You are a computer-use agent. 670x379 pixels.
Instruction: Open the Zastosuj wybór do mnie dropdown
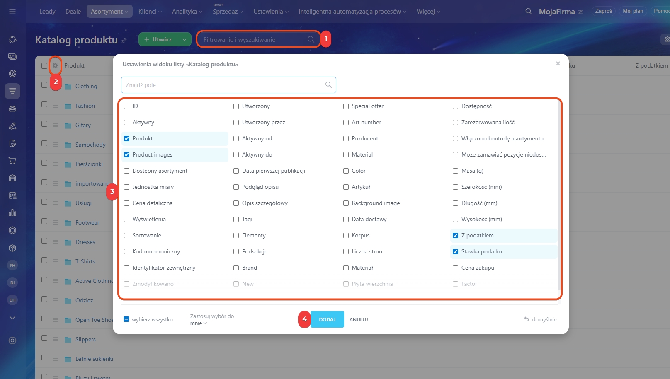pos(199,323)
